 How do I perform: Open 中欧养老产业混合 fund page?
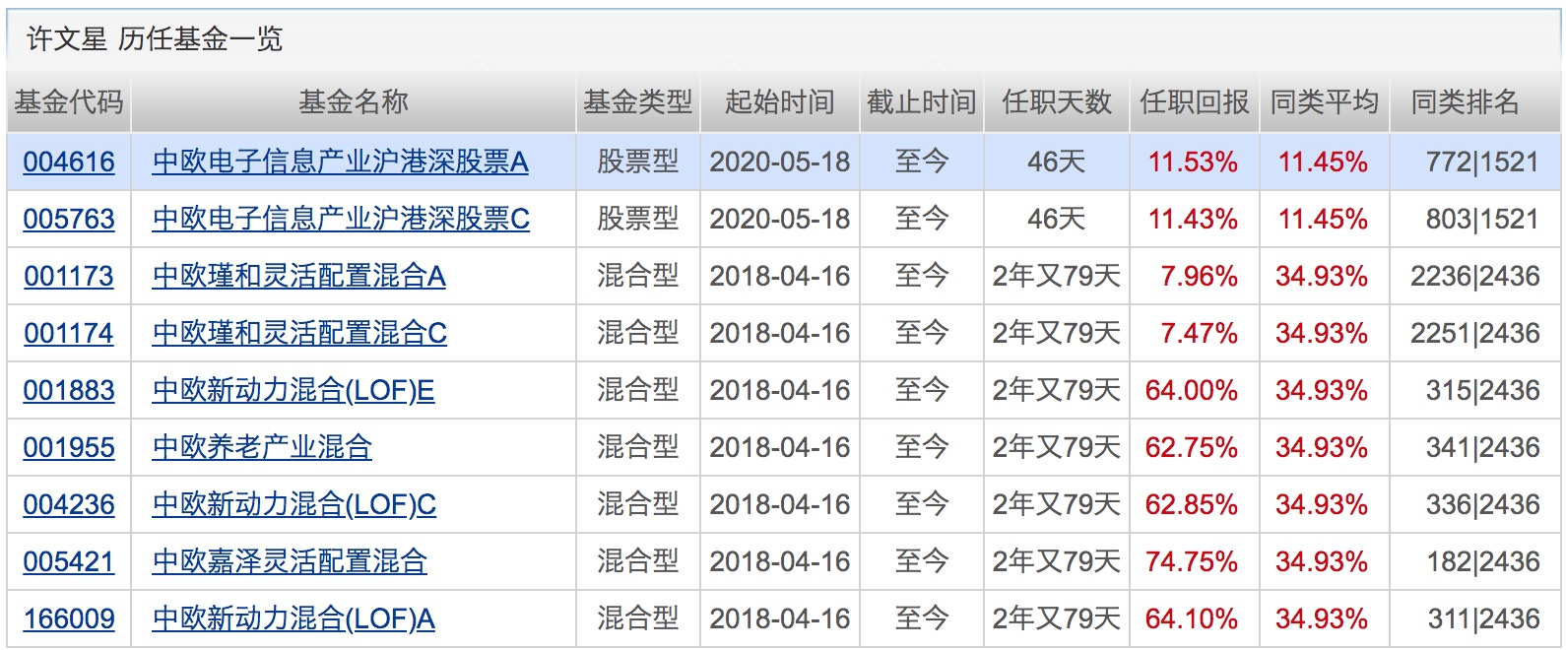click(262, 447)
